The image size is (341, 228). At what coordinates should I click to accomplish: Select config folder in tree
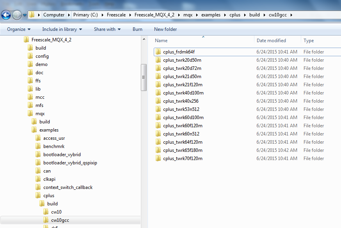pos(42,56)
